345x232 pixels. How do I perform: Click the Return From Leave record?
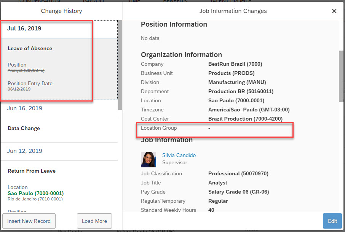(x=32, y=171)
